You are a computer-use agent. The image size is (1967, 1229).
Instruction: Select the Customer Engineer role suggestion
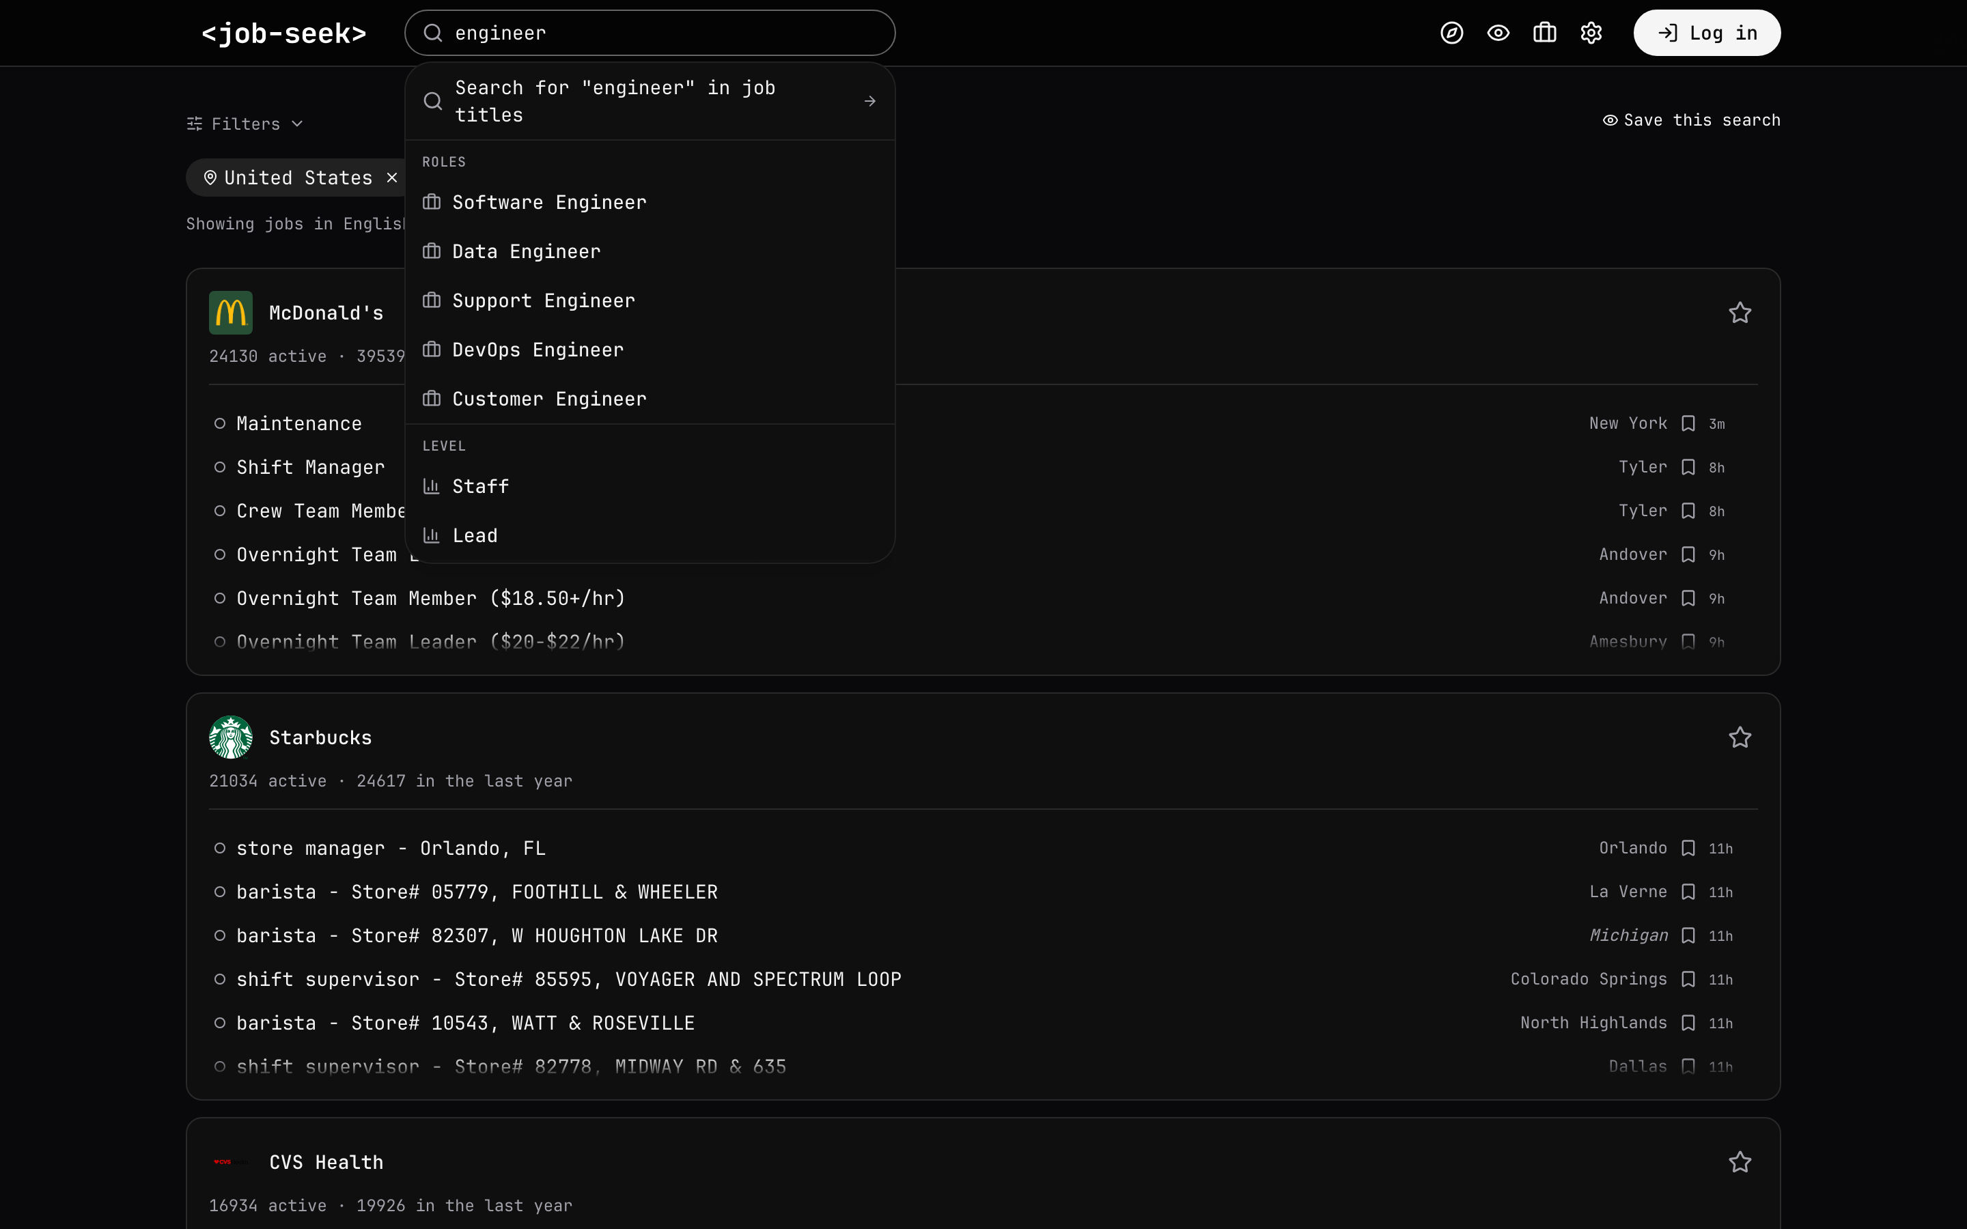[650, 399]
